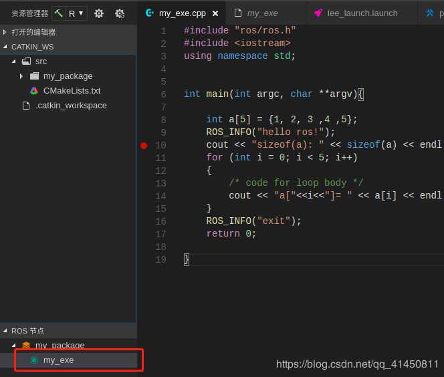Click the green node icon beside my_exe
Image resolution: width=444 pixels, height=377 pixels.
point(34,360)
